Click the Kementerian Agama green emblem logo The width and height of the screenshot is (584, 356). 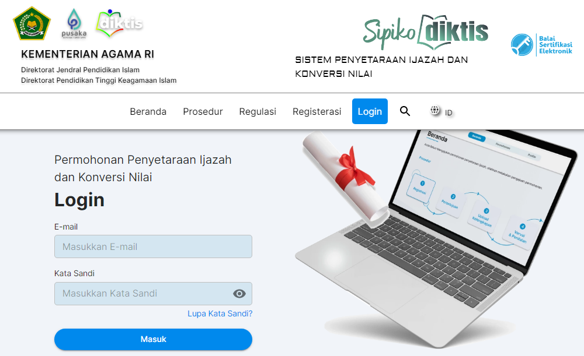pos(32,23)
